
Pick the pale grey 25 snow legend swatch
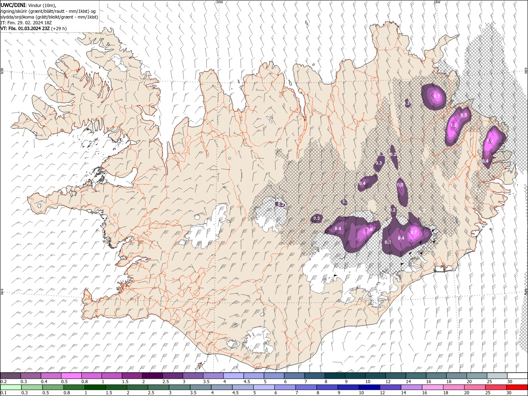497,376
